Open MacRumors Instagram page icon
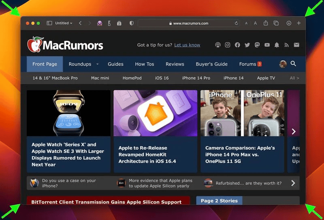This screenshot has width=324, height=220. [x=228, y=45]
